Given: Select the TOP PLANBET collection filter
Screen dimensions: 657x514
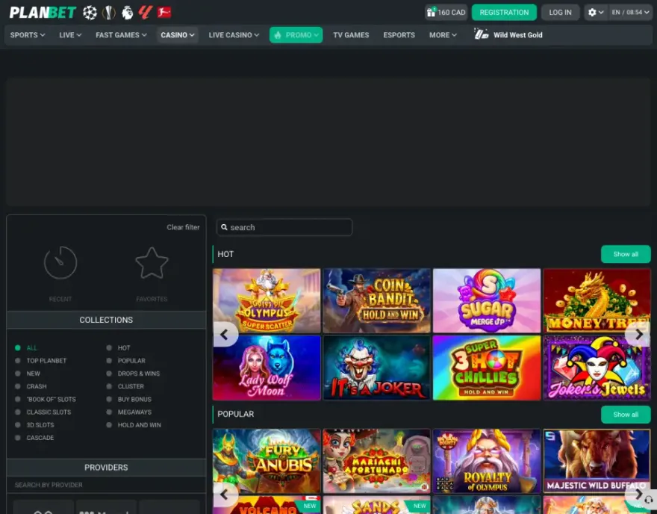Looking at the screenshot, I should pos(40,361).
